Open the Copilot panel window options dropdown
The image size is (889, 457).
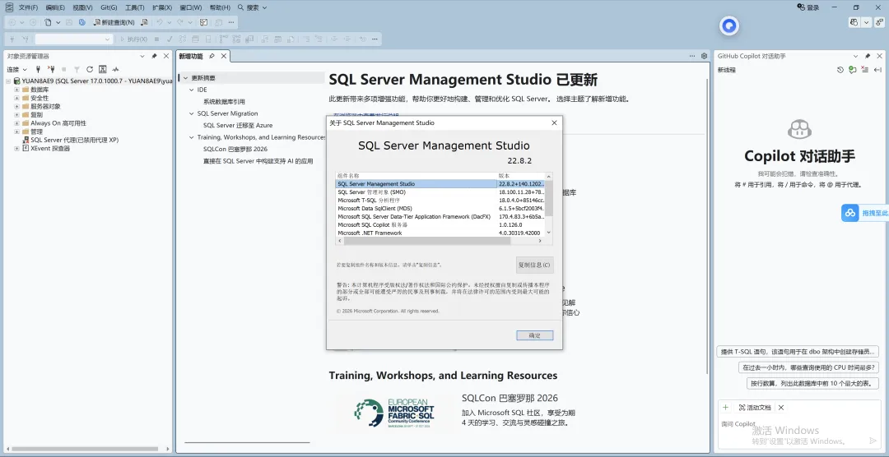pos(856,56)
